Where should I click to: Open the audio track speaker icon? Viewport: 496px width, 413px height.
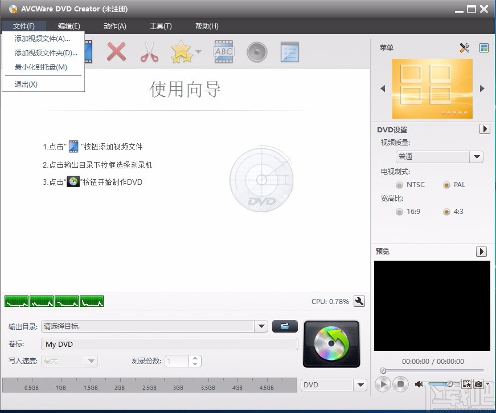(x=257, y=51)
